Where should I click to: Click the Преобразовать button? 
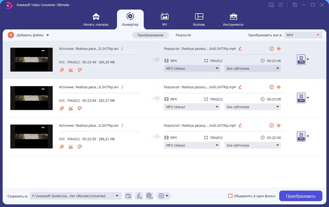click(301, 196)
